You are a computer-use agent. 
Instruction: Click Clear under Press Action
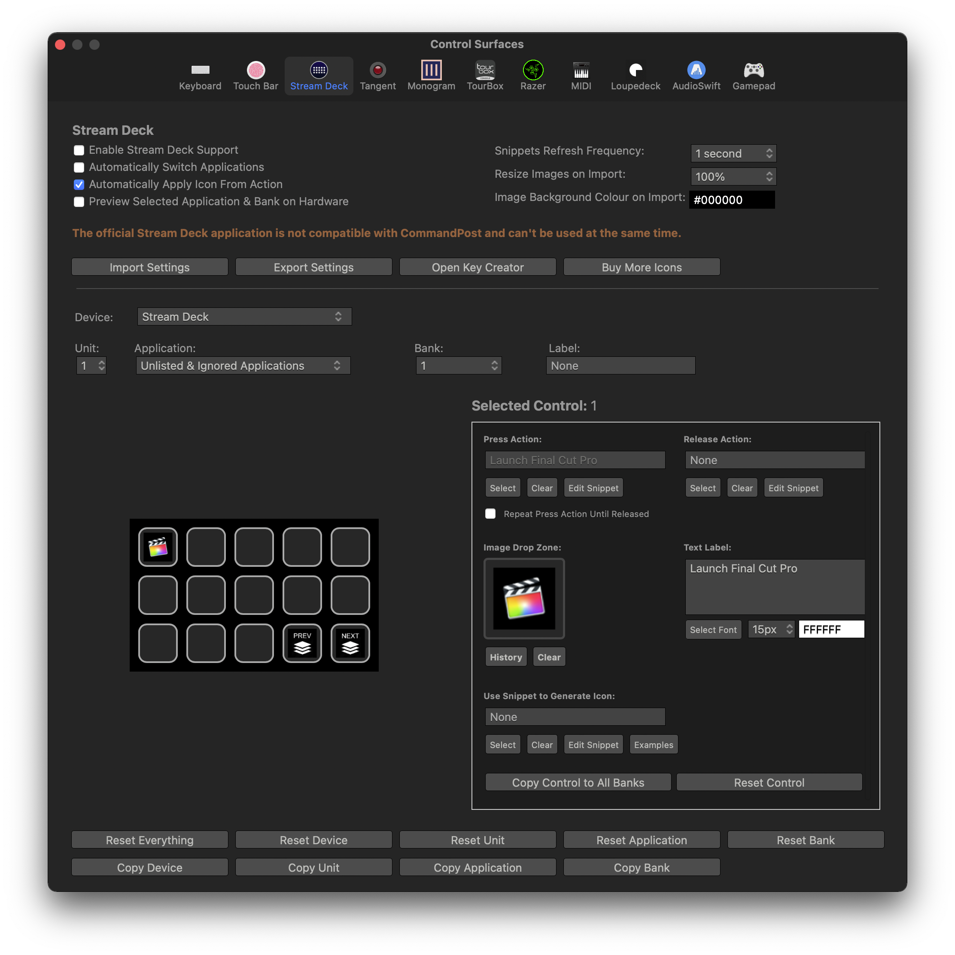pyautogui.click(x=542, y=488)
